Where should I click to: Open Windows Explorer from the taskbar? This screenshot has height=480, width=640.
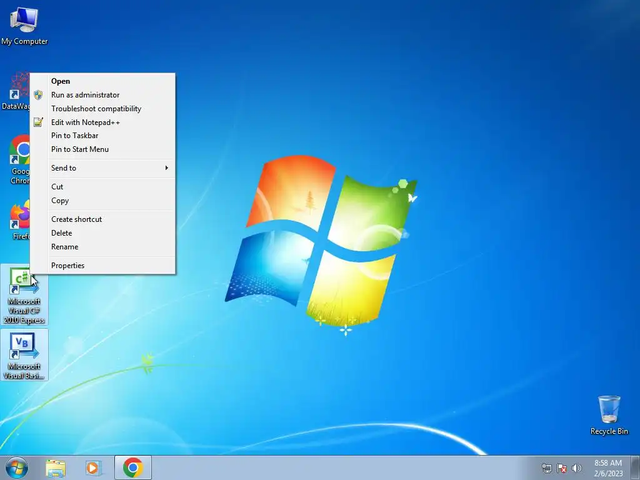[56, 468]
